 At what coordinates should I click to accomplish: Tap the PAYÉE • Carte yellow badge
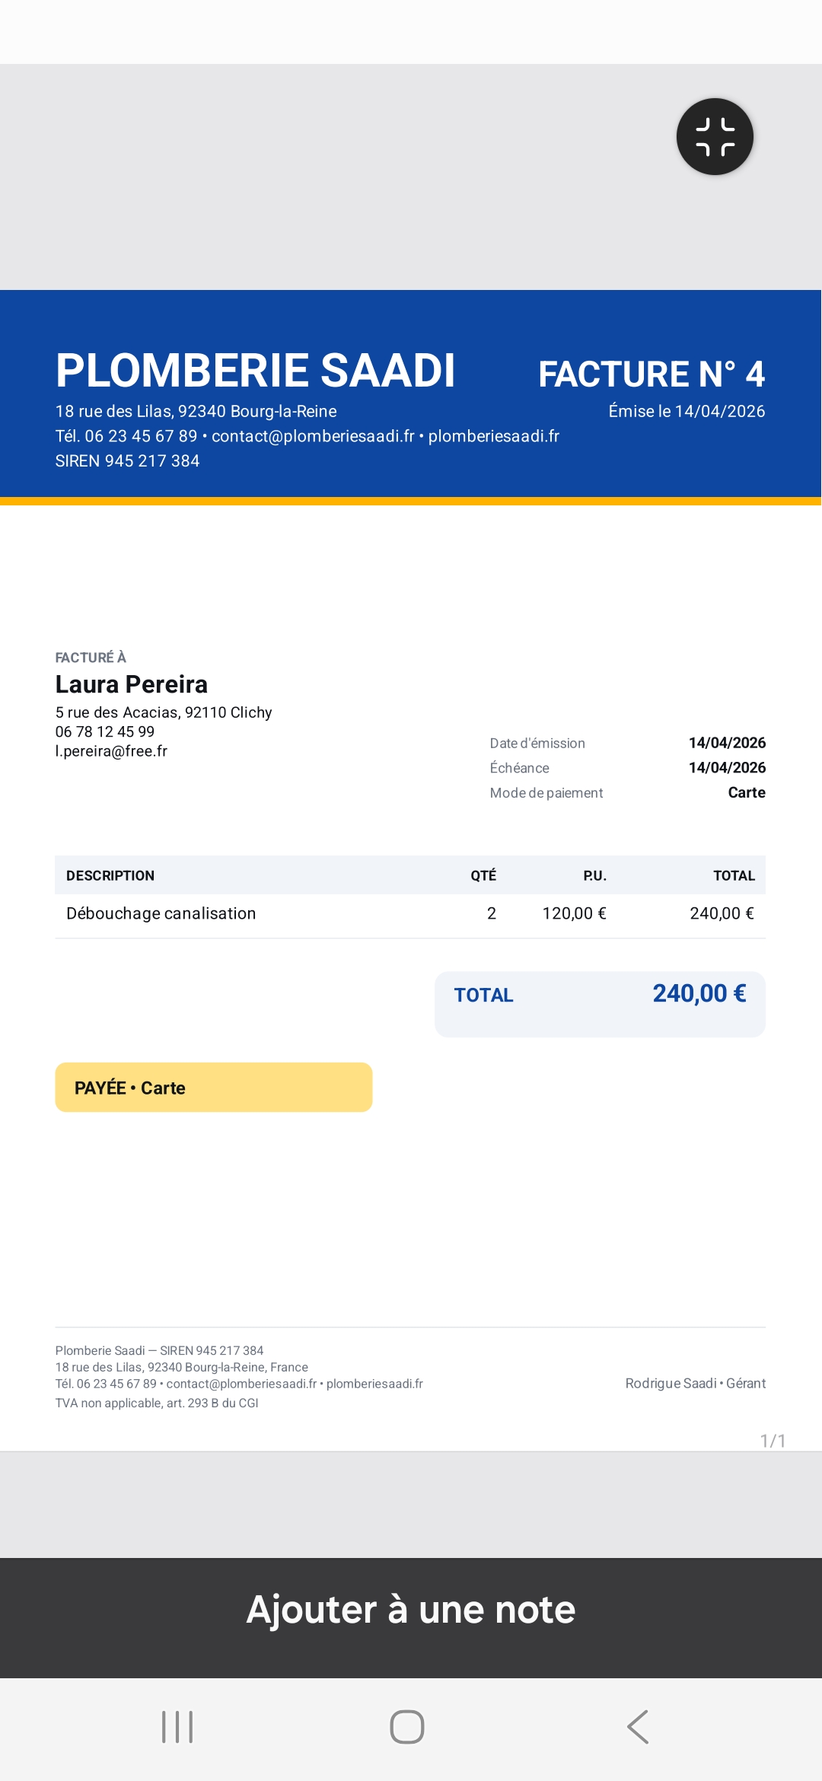pos(214,1088)
